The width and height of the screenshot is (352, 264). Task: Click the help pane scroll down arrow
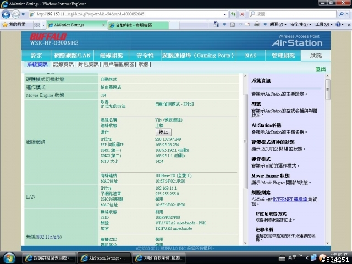(x=328, y=243)
